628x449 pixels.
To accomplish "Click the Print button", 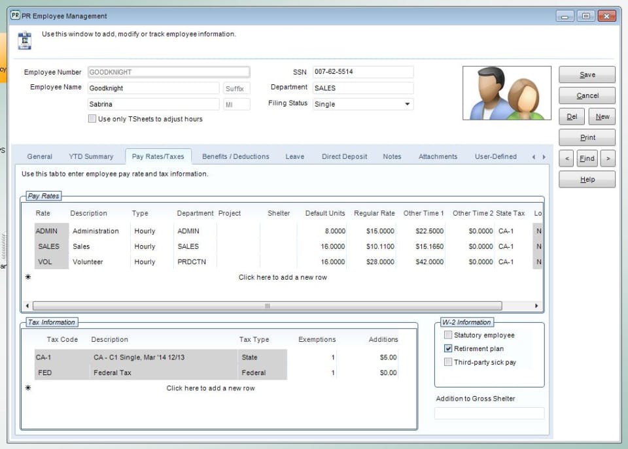I will click(587, 137).
